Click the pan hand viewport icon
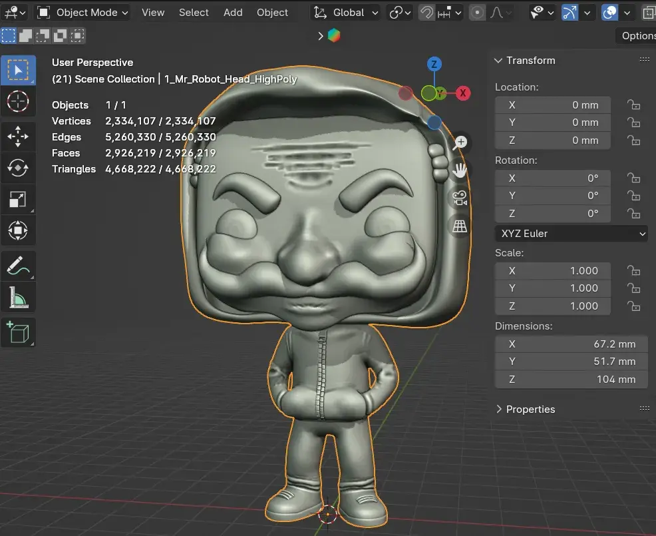The image size is (656, 536). (460, 170)
